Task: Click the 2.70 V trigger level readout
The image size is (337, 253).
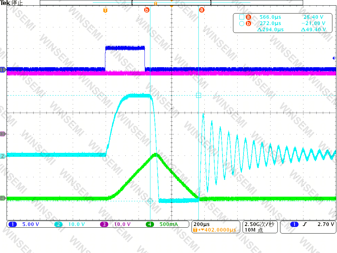Action: [x=326, y=224]
